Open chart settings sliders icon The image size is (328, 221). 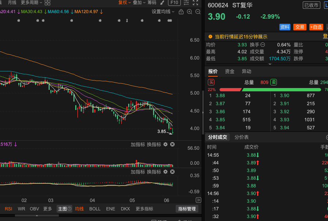pyautogui.click(x=186, y=3)
